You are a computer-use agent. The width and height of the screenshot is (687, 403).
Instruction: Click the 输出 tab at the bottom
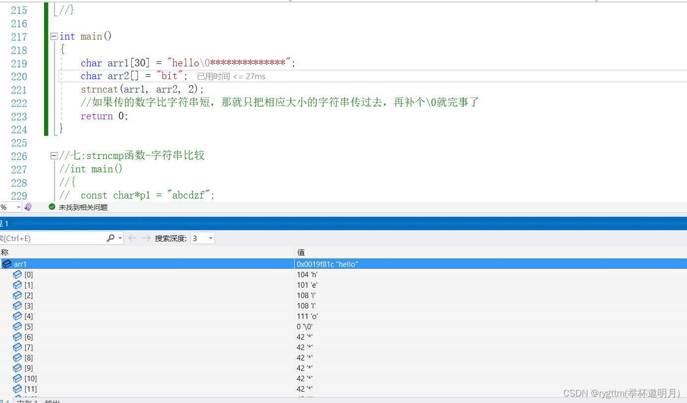coord(52,401)
